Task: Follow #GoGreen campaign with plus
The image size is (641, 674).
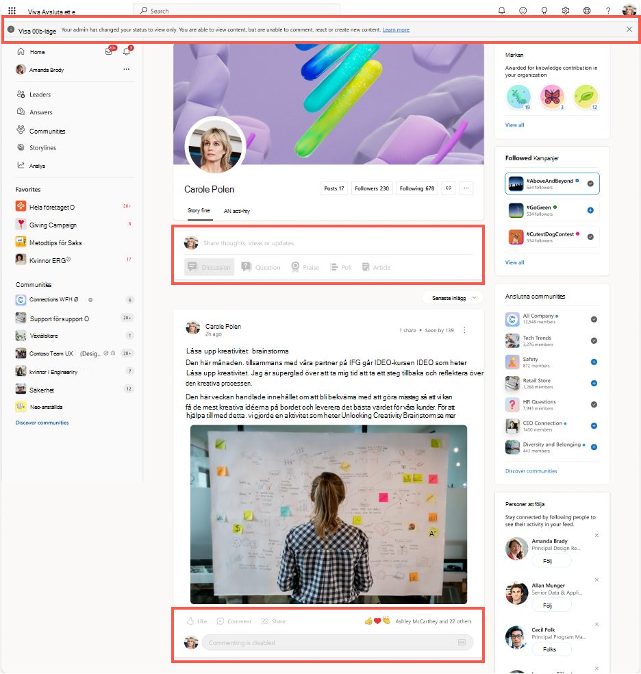Action: 590,210
